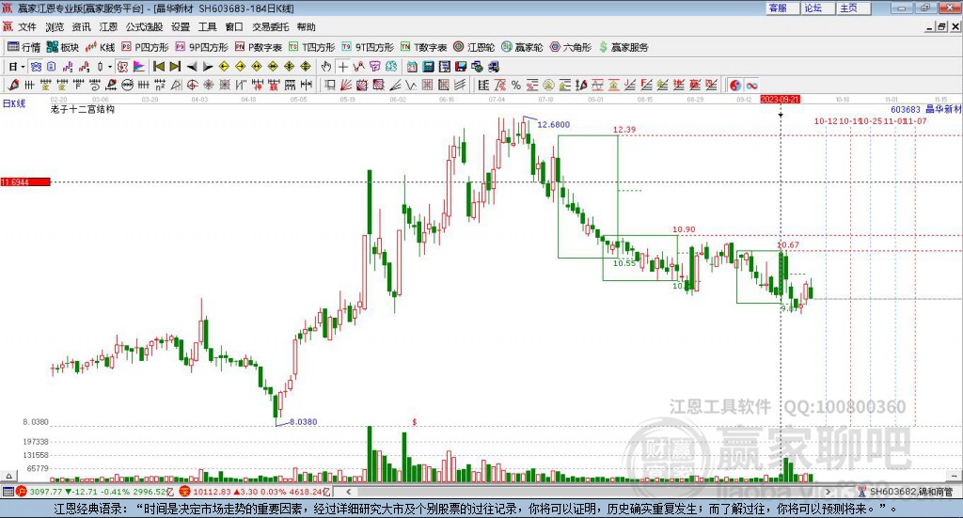The width and height of the screenshot is (963, 518).
Task: Select the red fan lines tool
Action: 346,86
